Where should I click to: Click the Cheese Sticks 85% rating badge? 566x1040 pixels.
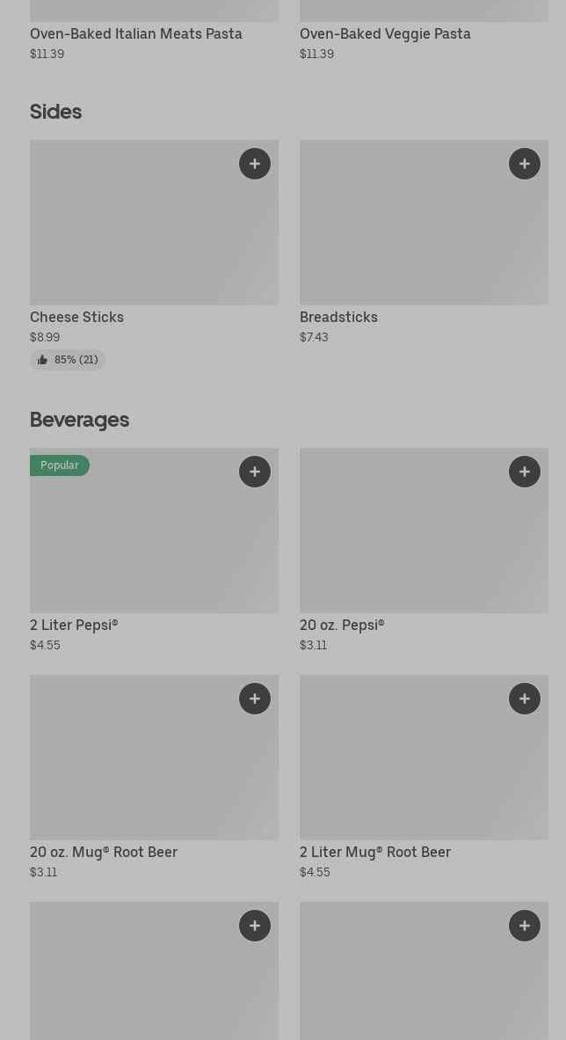pos(68,360)
